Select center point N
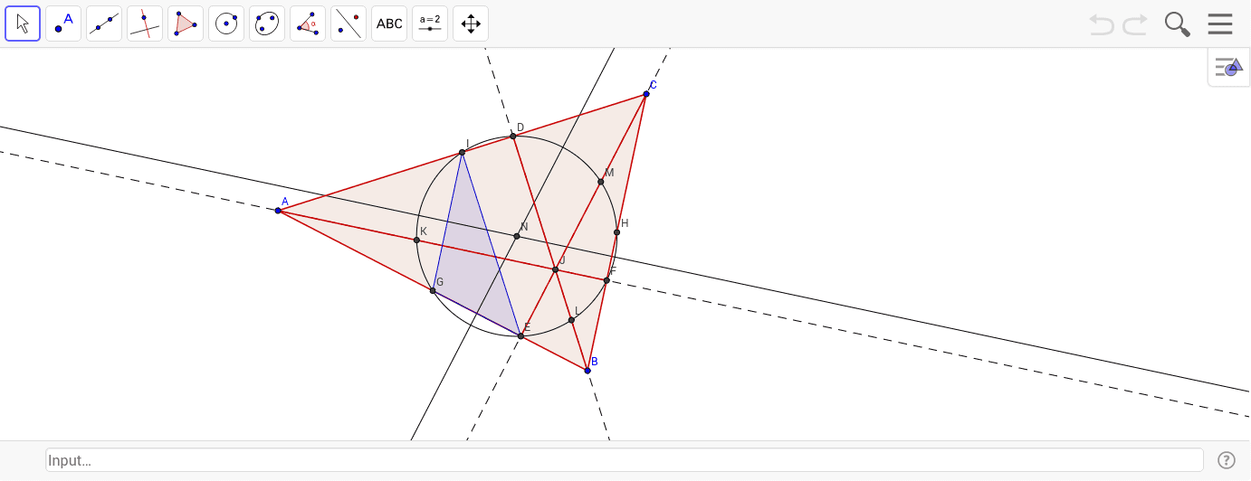This screenshot has height=481, width=1251. tap(517, 236)
